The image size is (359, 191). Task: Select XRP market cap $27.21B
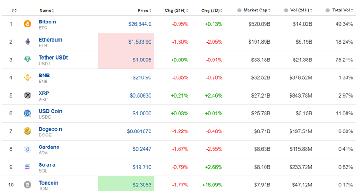coord(261,95)
